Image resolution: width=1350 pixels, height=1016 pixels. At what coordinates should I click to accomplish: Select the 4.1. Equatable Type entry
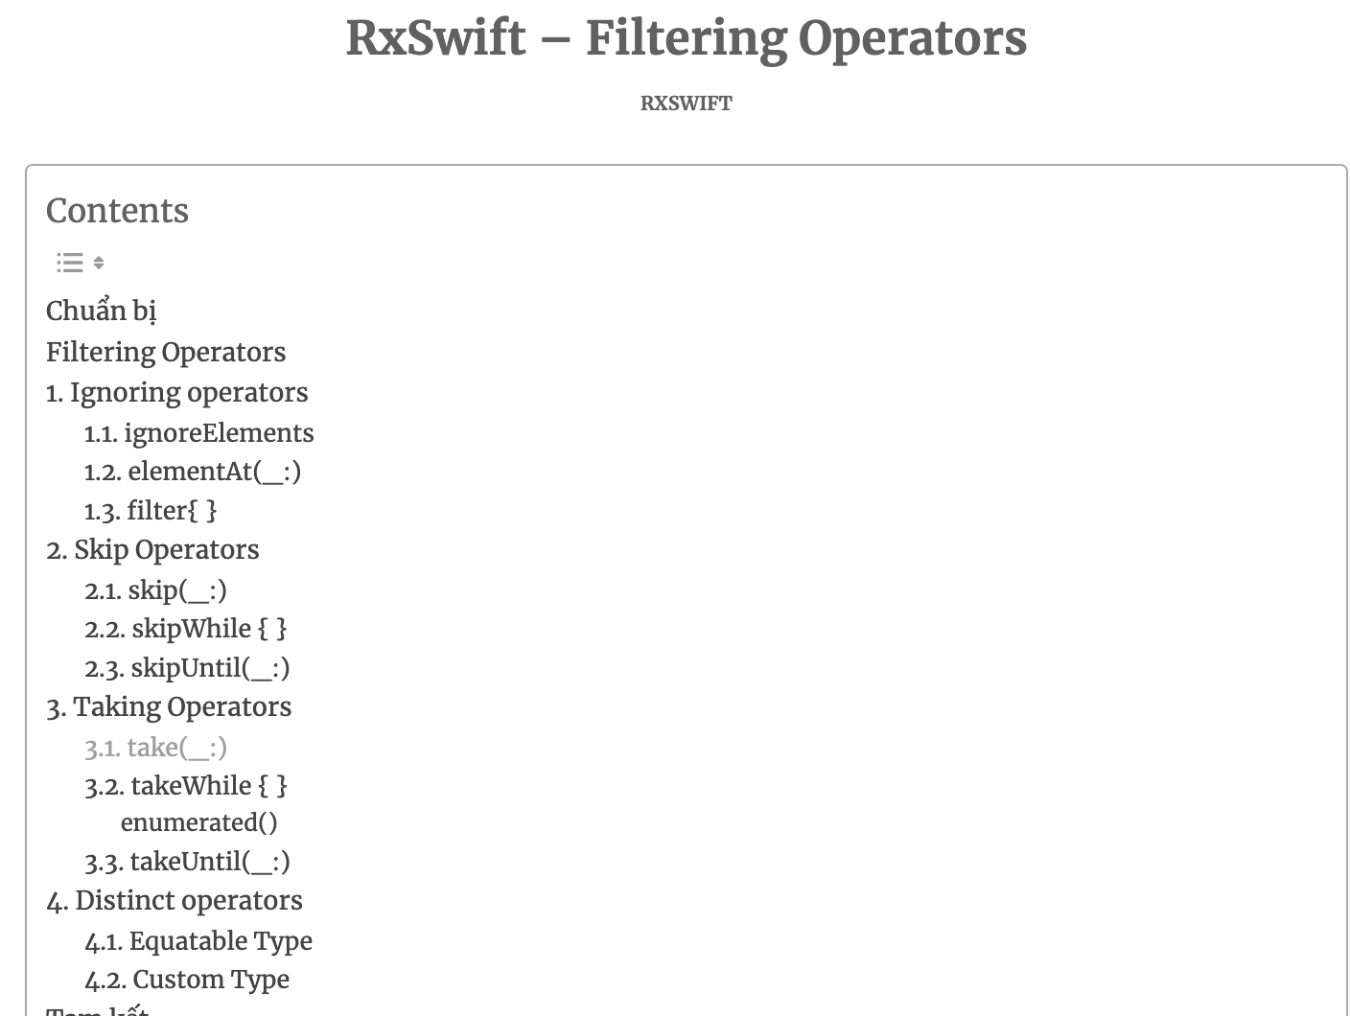tap(198, 941)
